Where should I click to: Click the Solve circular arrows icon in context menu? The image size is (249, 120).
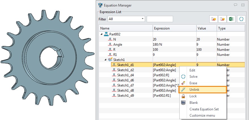click(x=183, y=77)
